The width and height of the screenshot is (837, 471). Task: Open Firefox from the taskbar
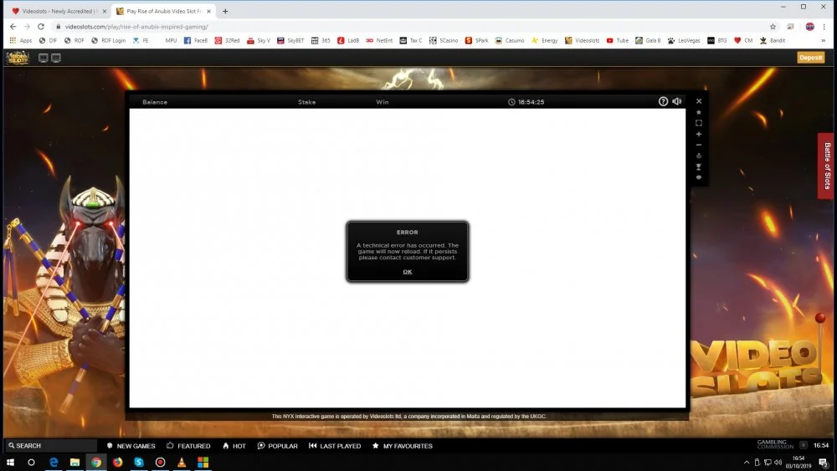pos(117,462)
